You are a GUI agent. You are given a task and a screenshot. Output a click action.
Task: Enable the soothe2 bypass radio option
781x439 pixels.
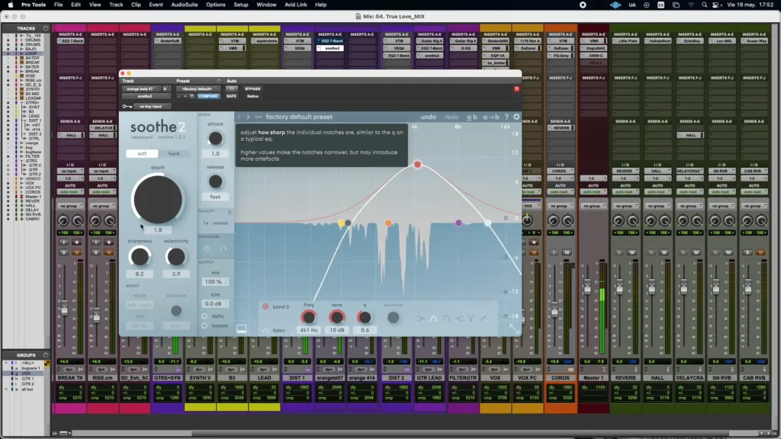204,325
